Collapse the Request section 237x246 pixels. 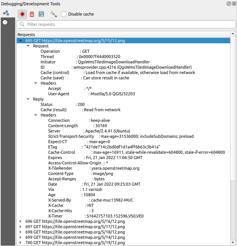(x=28, y=46)
